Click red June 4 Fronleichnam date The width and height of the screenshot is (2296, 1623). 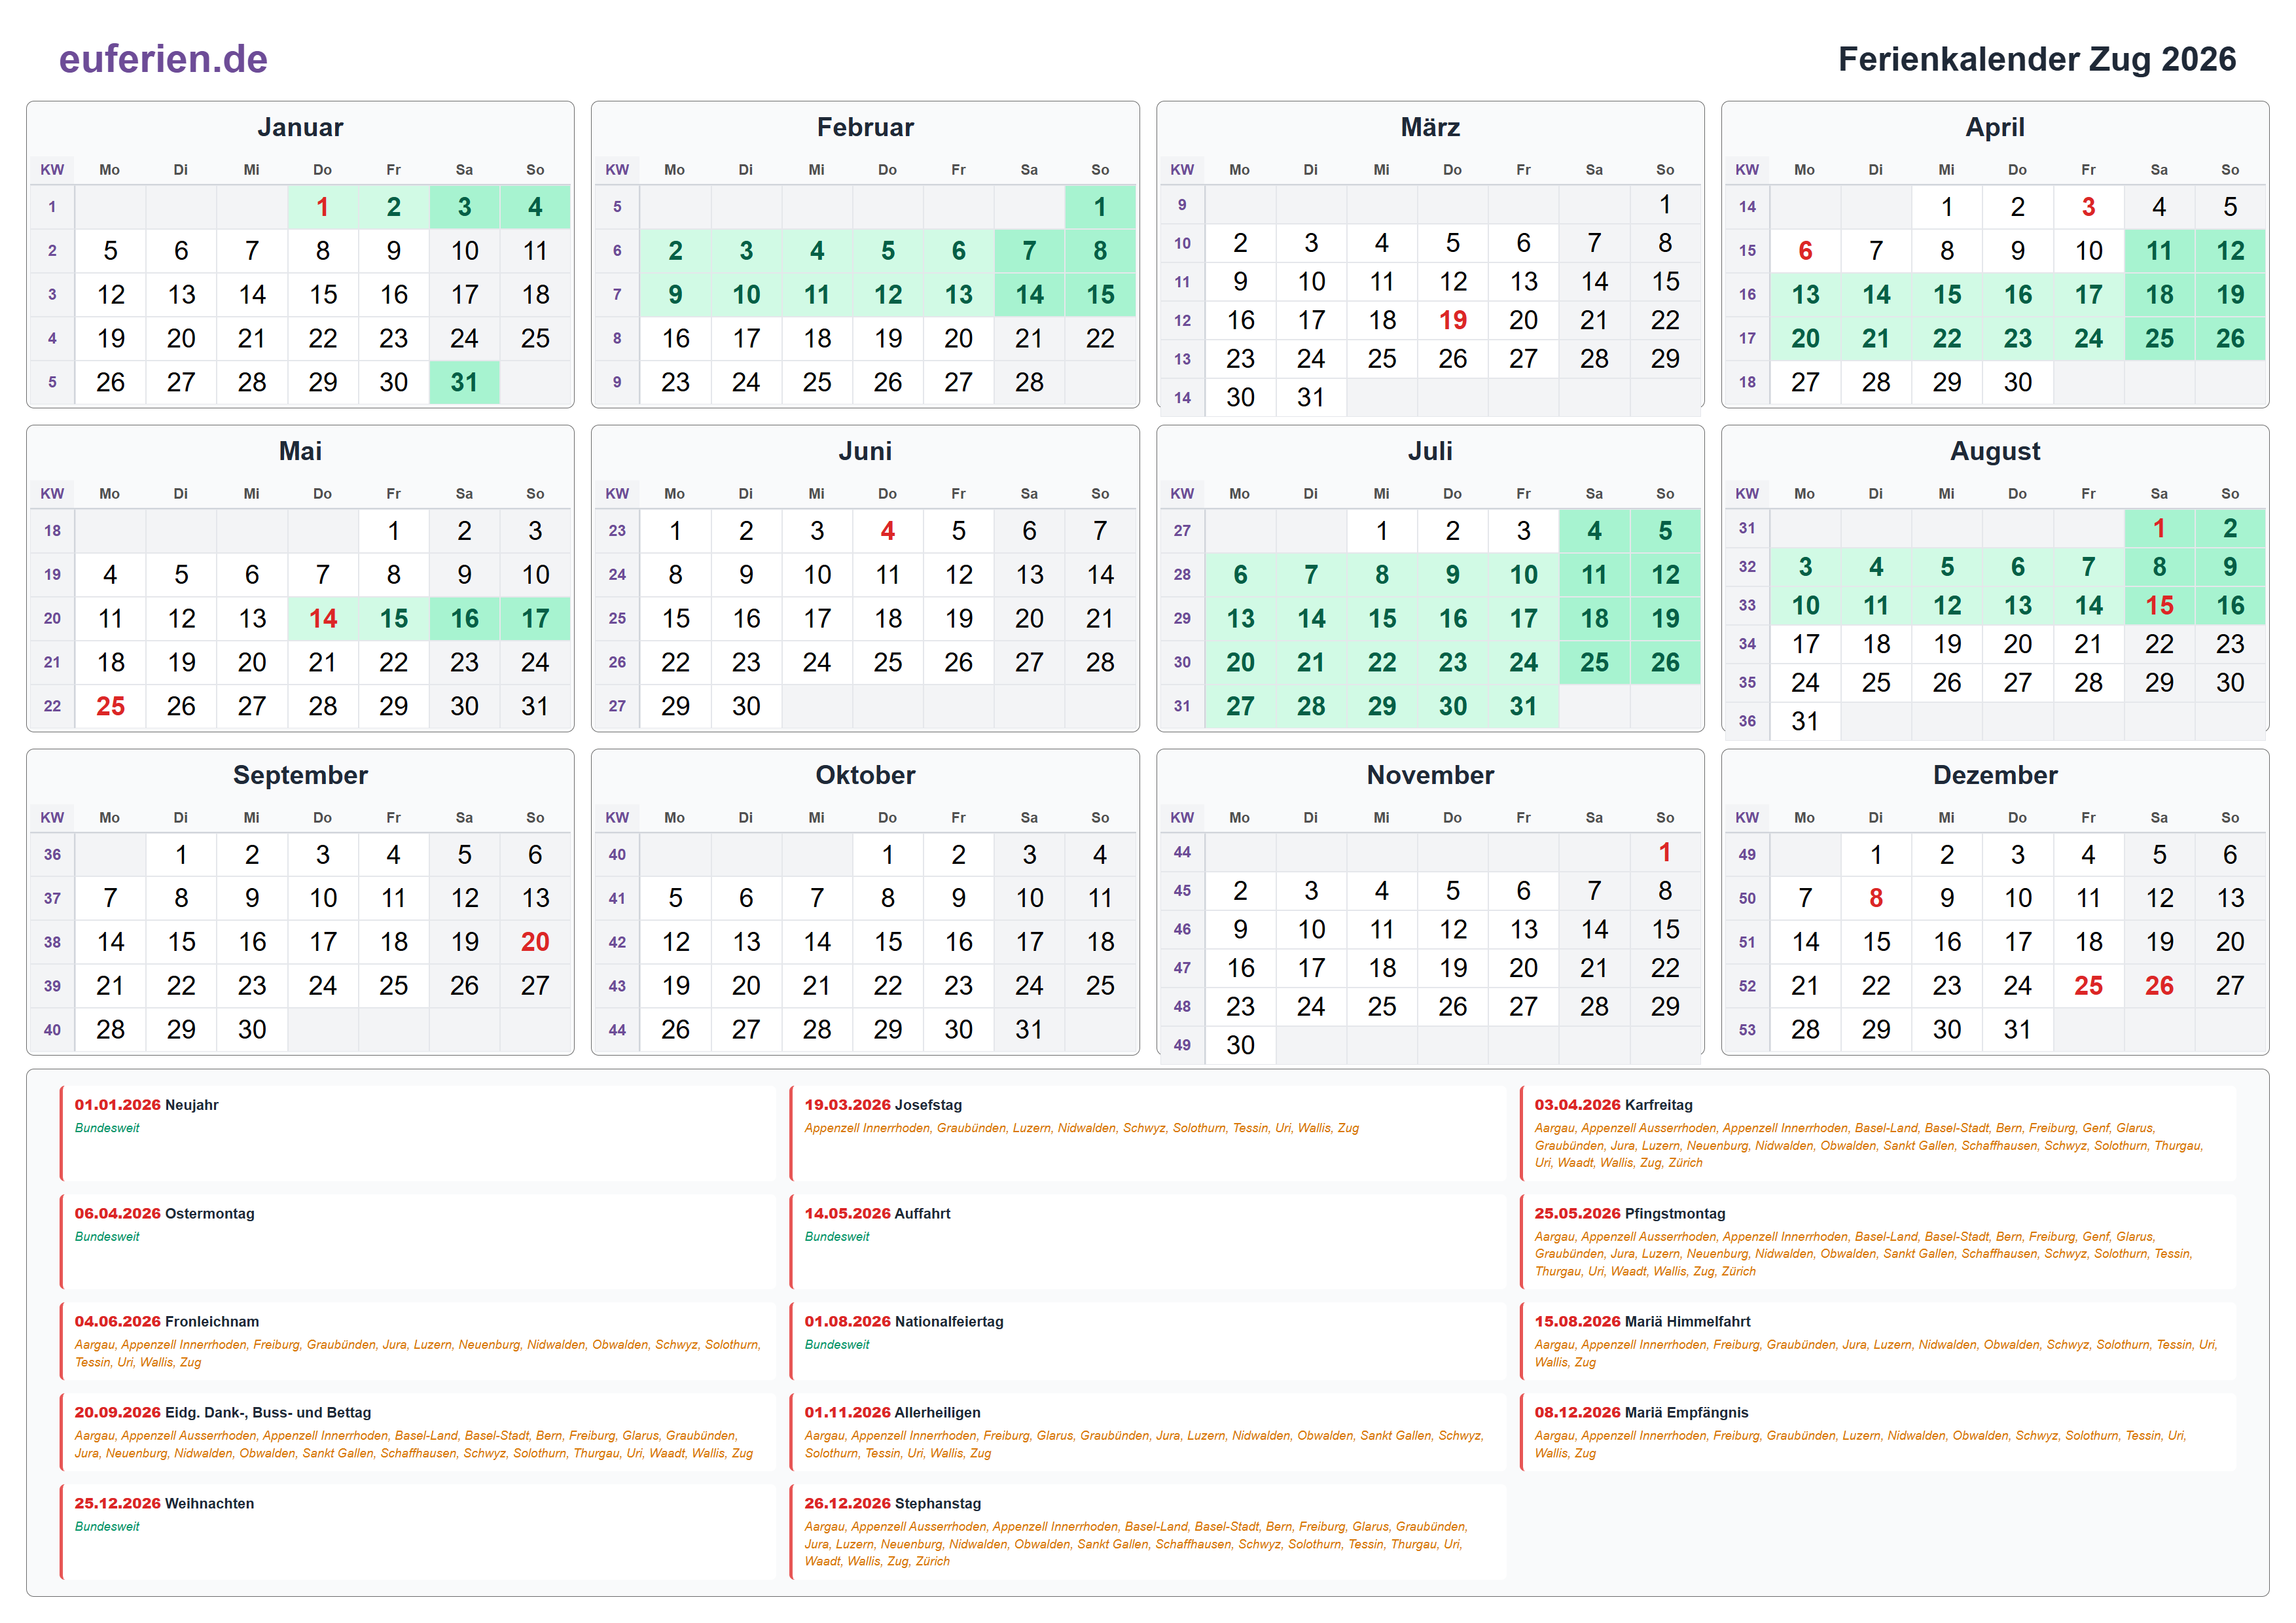pos(887,531)
